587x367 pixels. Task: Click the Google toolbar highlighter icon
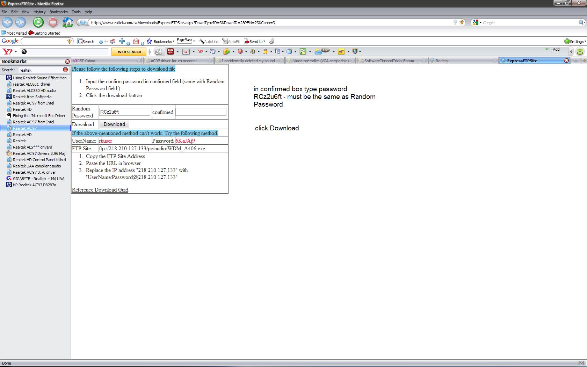click(x=272, y=41)
